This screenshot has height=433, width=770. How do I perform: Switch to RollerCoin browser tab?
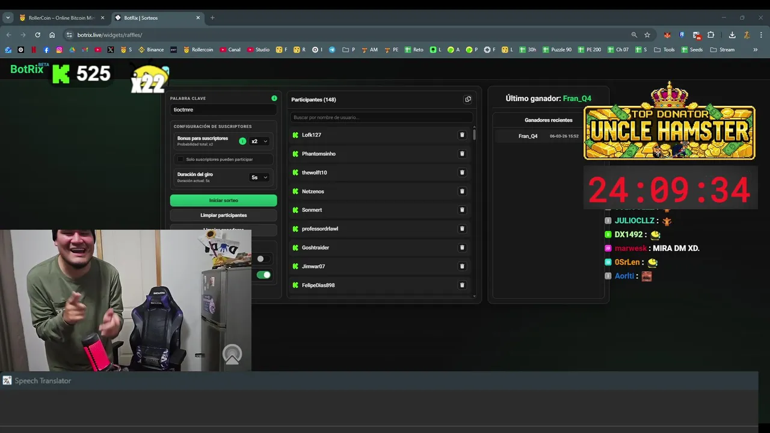pos(61,17)
